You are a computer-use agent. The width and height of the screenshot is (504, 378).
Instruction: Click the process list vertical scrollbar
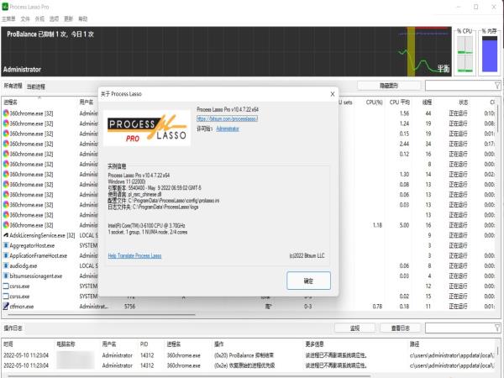tap(498, 118)
